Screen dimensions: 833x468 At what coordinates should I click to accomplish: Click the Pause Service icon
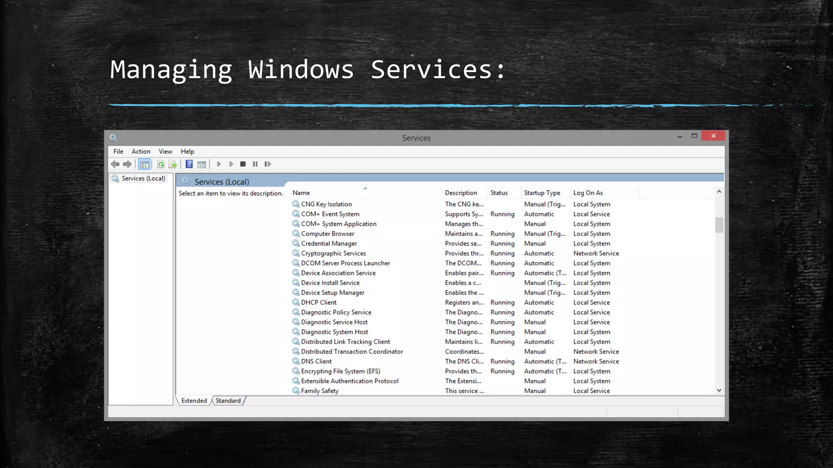tap(255, 164)
